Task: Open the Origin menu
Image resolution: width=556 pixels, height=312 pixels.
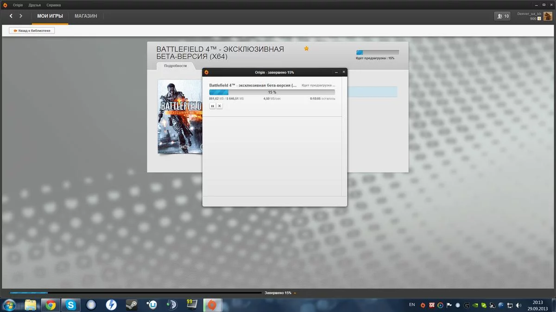Action: 18,5
